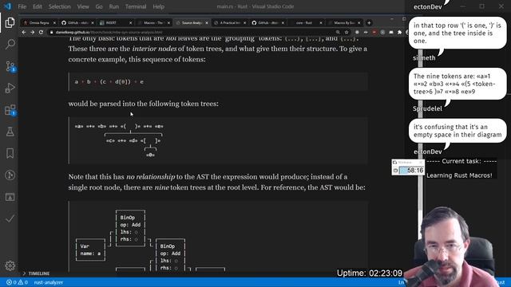Image resolution: width=511 pixels, height=287 pixels.
Task: Open the browser Extensions puzzle icon
Action: pyautogui.click(x=400, y=32)
